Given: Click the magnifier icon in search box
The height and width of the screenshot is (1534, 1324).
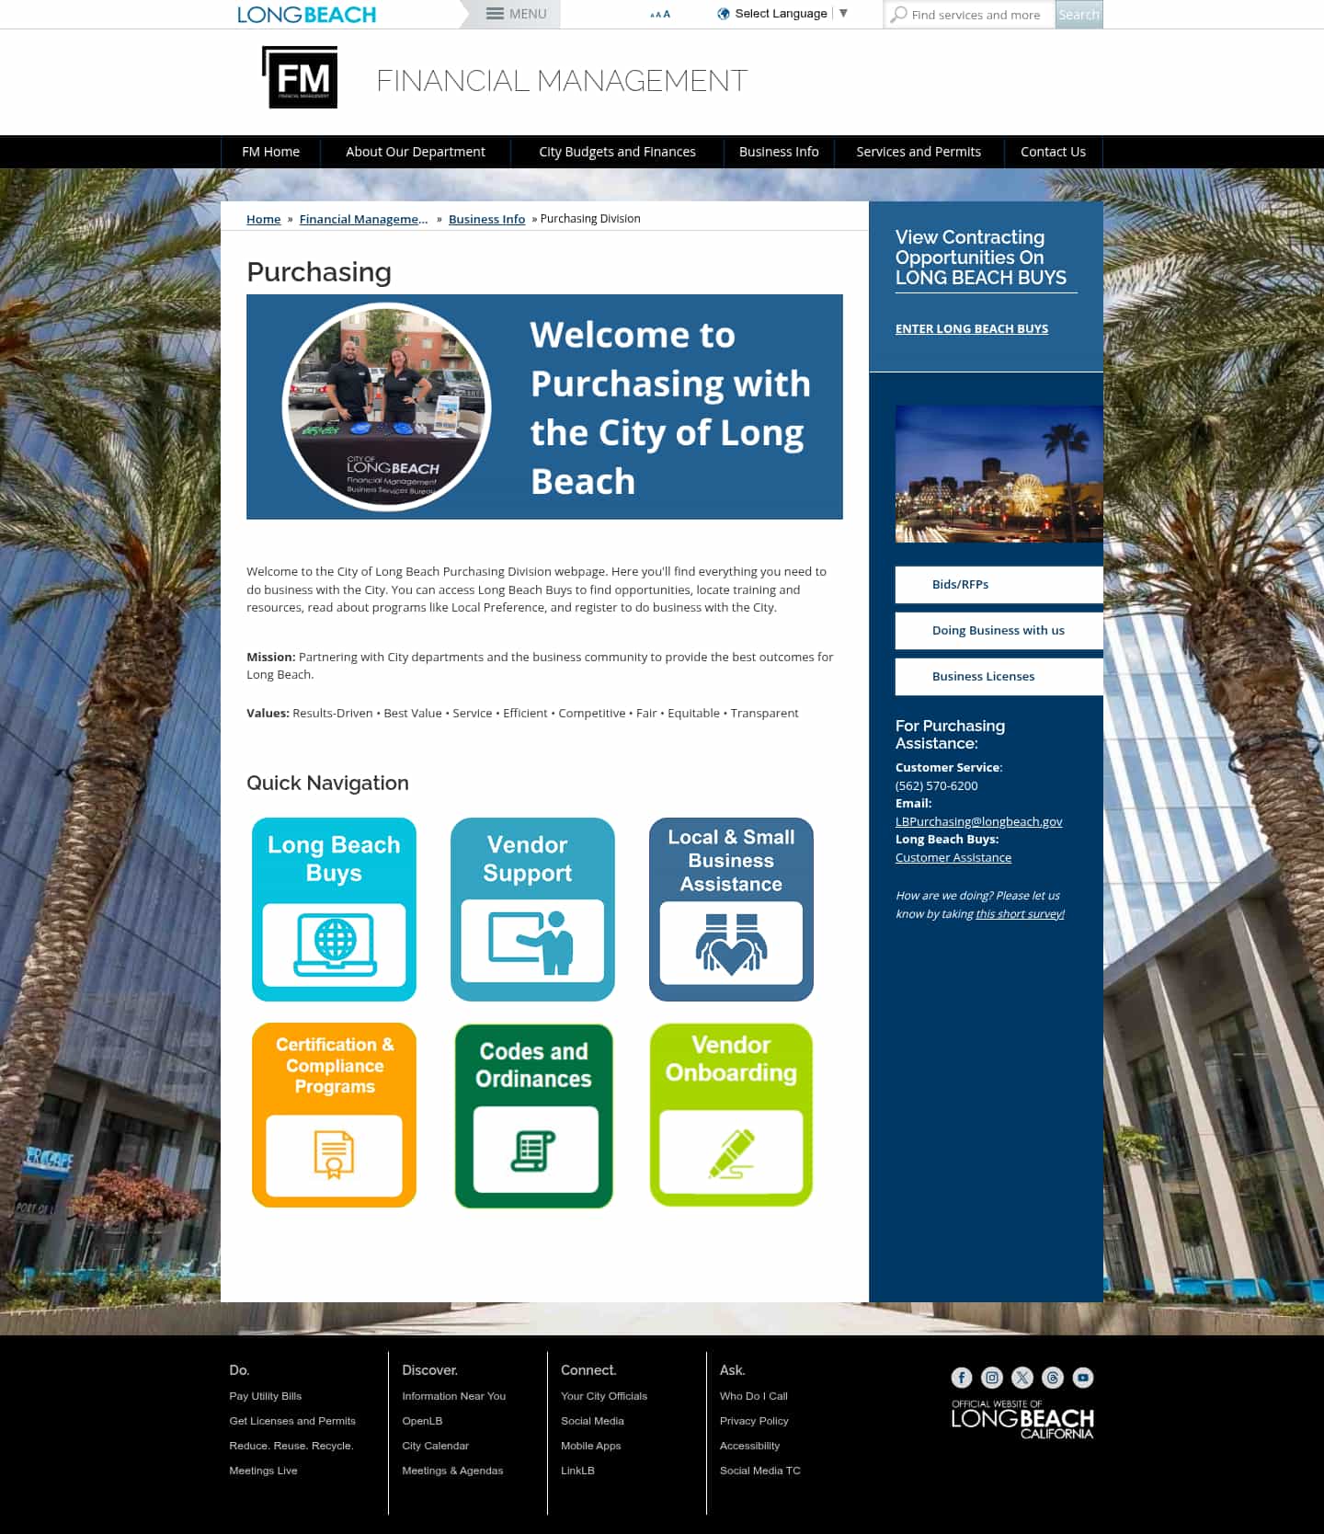Looking at the screenshot, I should pos(899,15).
